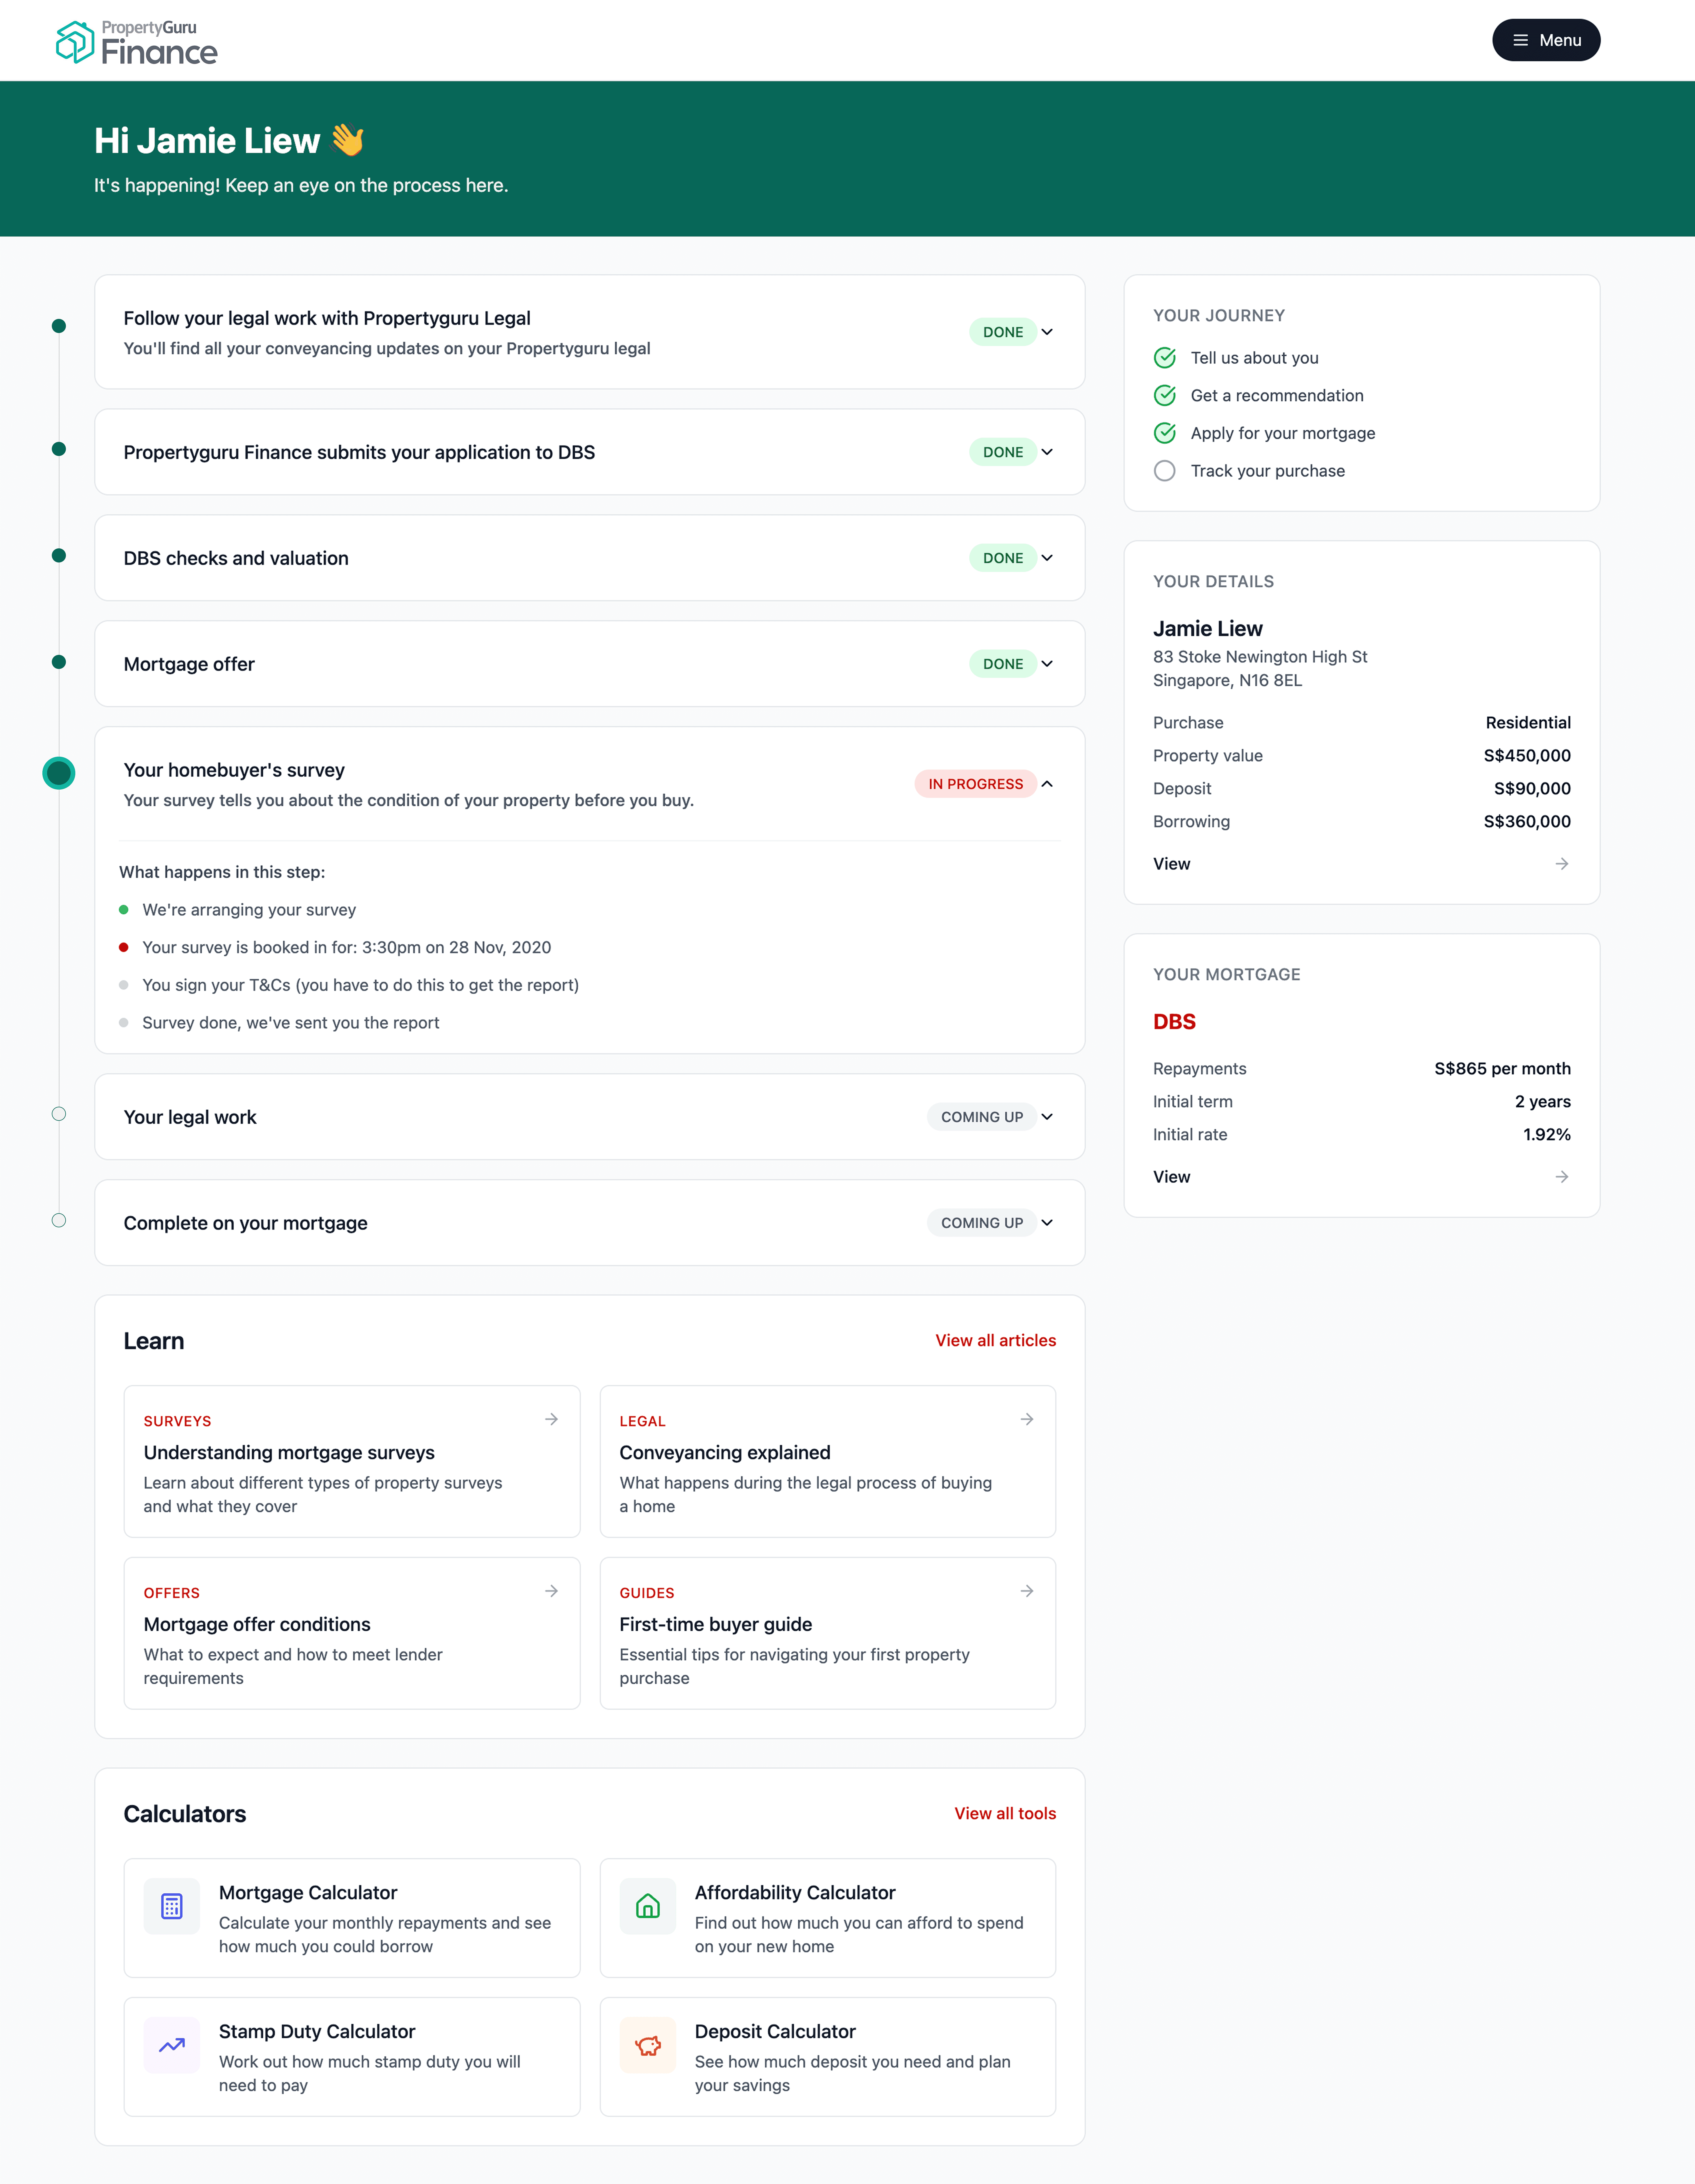This screenshot has width=1695, height=2184.
Task: Click arrow next to View in Your Details
Action: [1561, 864]
